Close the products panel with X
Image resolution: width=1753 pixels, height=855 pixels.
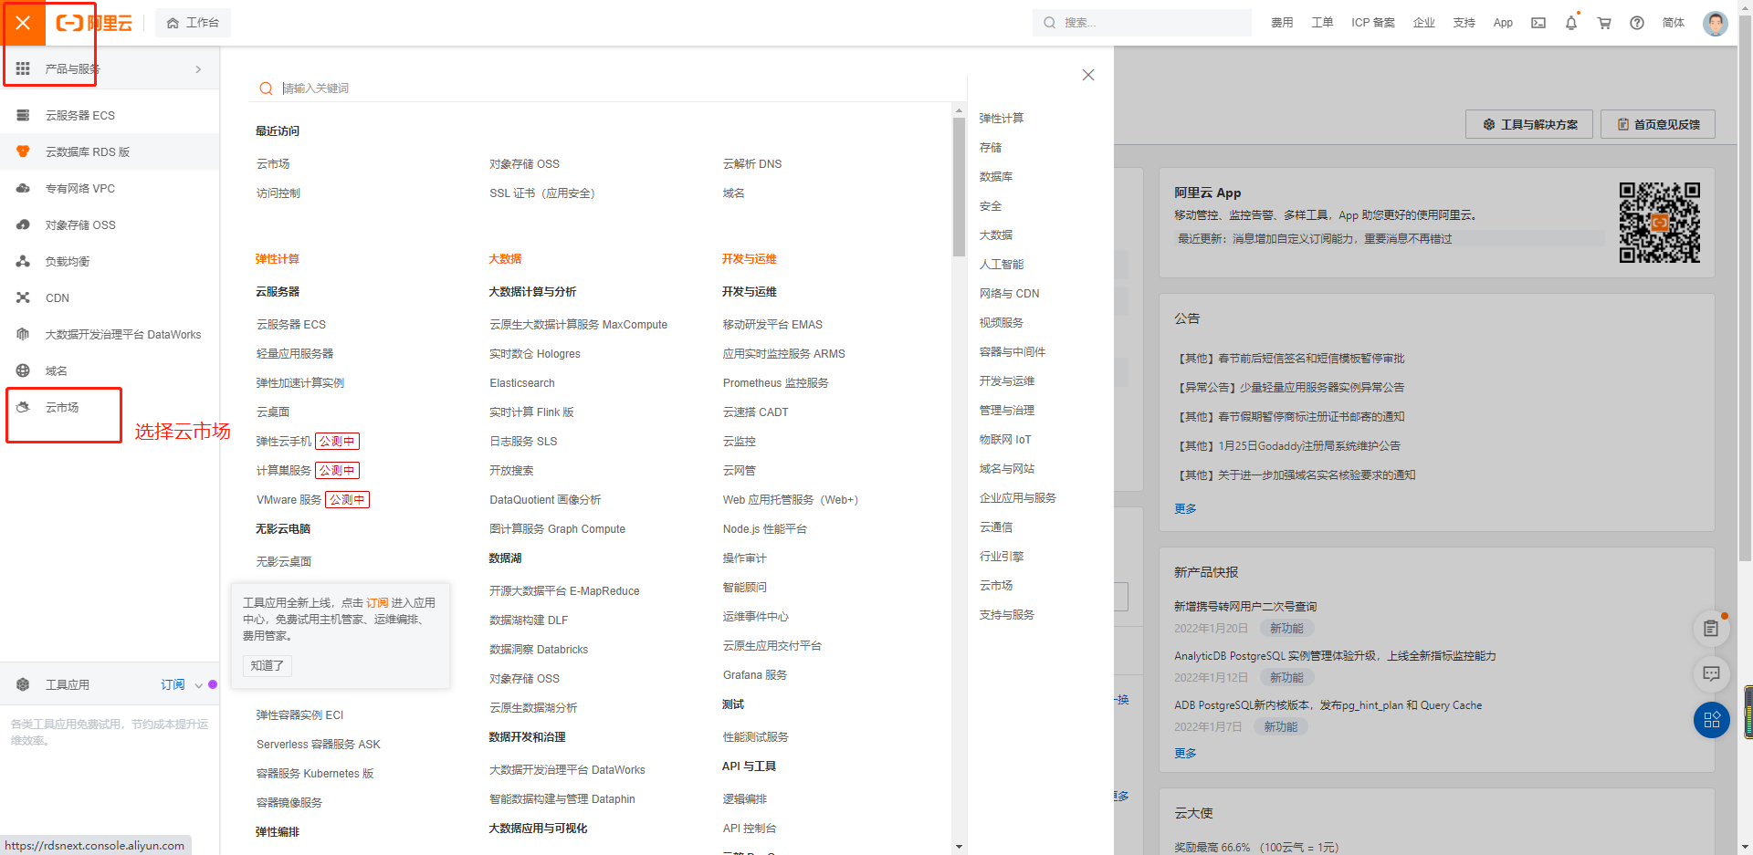[x=1087, y=75]
